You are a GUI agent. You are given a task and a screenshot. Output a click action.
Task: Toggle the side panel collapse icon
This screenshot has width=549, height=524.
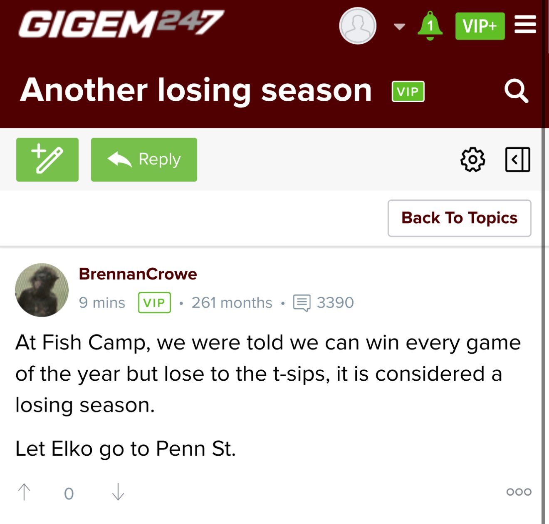517,160
